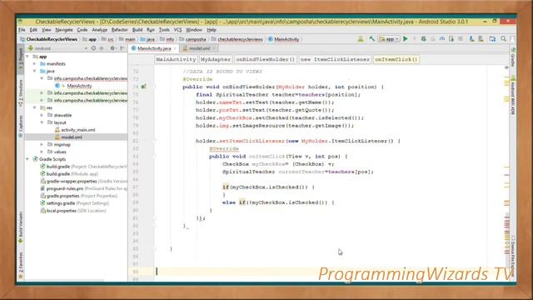Open the app run configuration dropdown

coord(389,39)
